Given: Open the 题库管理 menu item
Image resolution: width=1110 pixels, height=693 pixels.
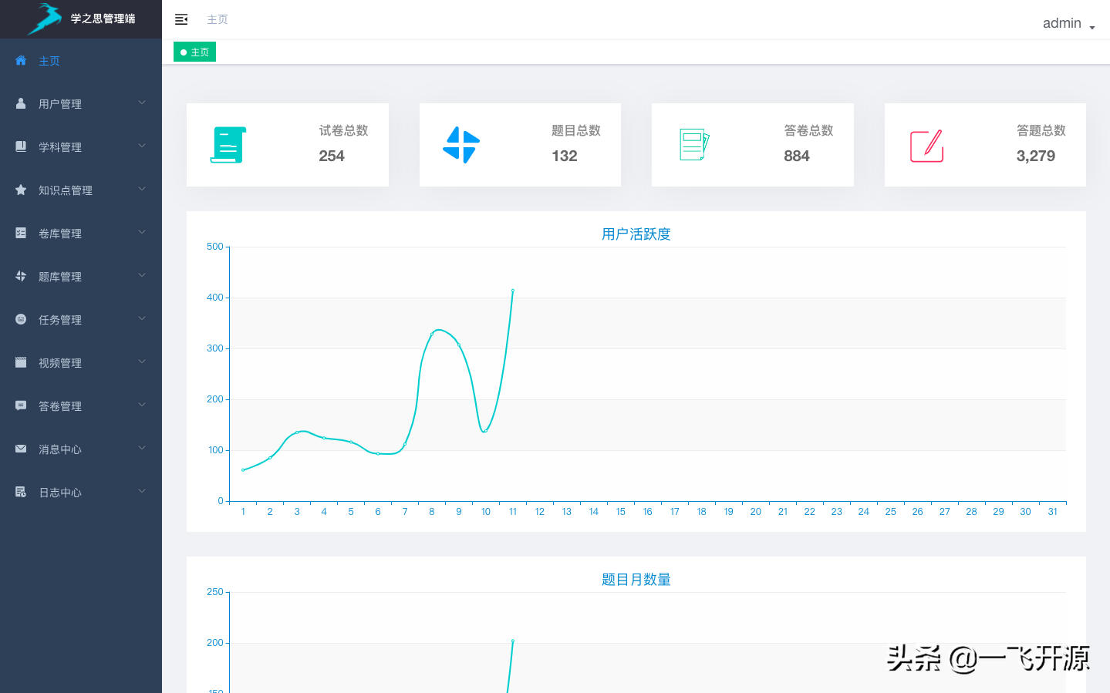Looking at the screenshot, I should (60, 277).
